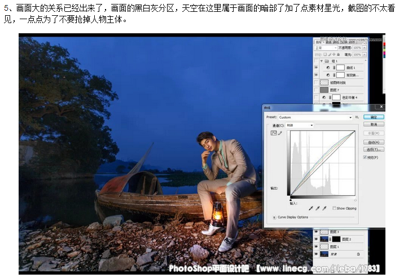Image resolution: width=408 pixels, height=278 pixels.
Task: Switch to the 动作 actions tab
Action: tap(352, 42)
